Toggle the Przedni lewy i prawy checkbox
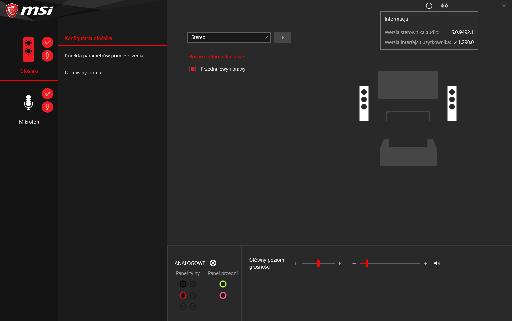The image size is (512, 321). 192,69
